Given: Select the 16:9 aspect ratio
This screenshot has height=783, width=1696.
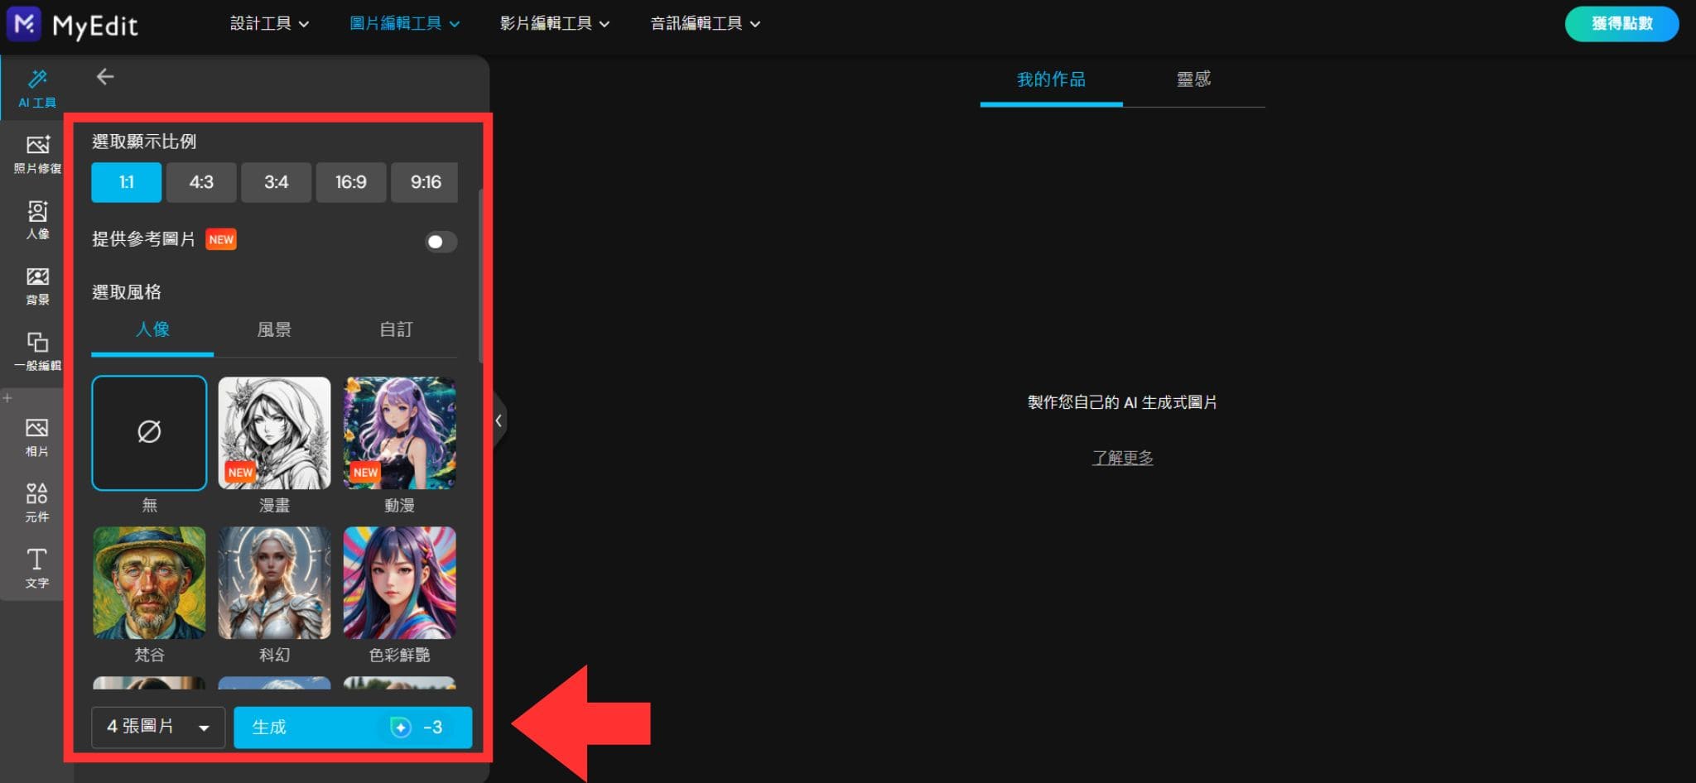Looking at the screenshot, I should tap(350, 182).
